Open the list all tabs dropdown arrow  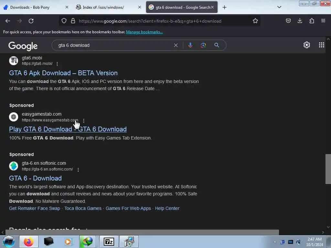coord(279,7)
